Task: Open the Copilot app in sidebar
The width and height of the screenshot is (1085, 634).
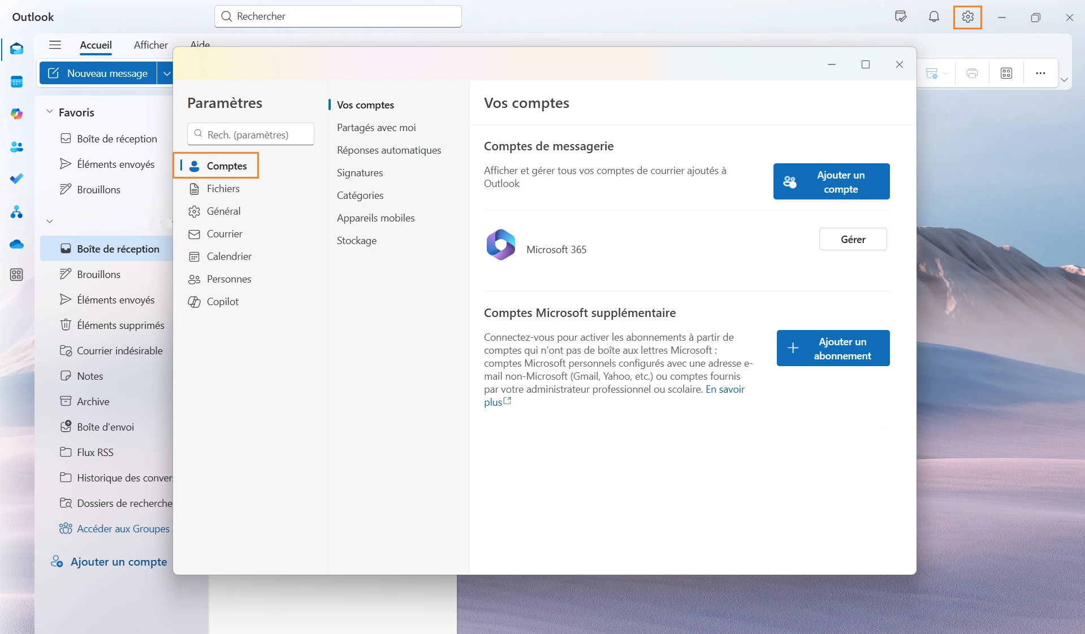Action: click(x=16, y=114)
